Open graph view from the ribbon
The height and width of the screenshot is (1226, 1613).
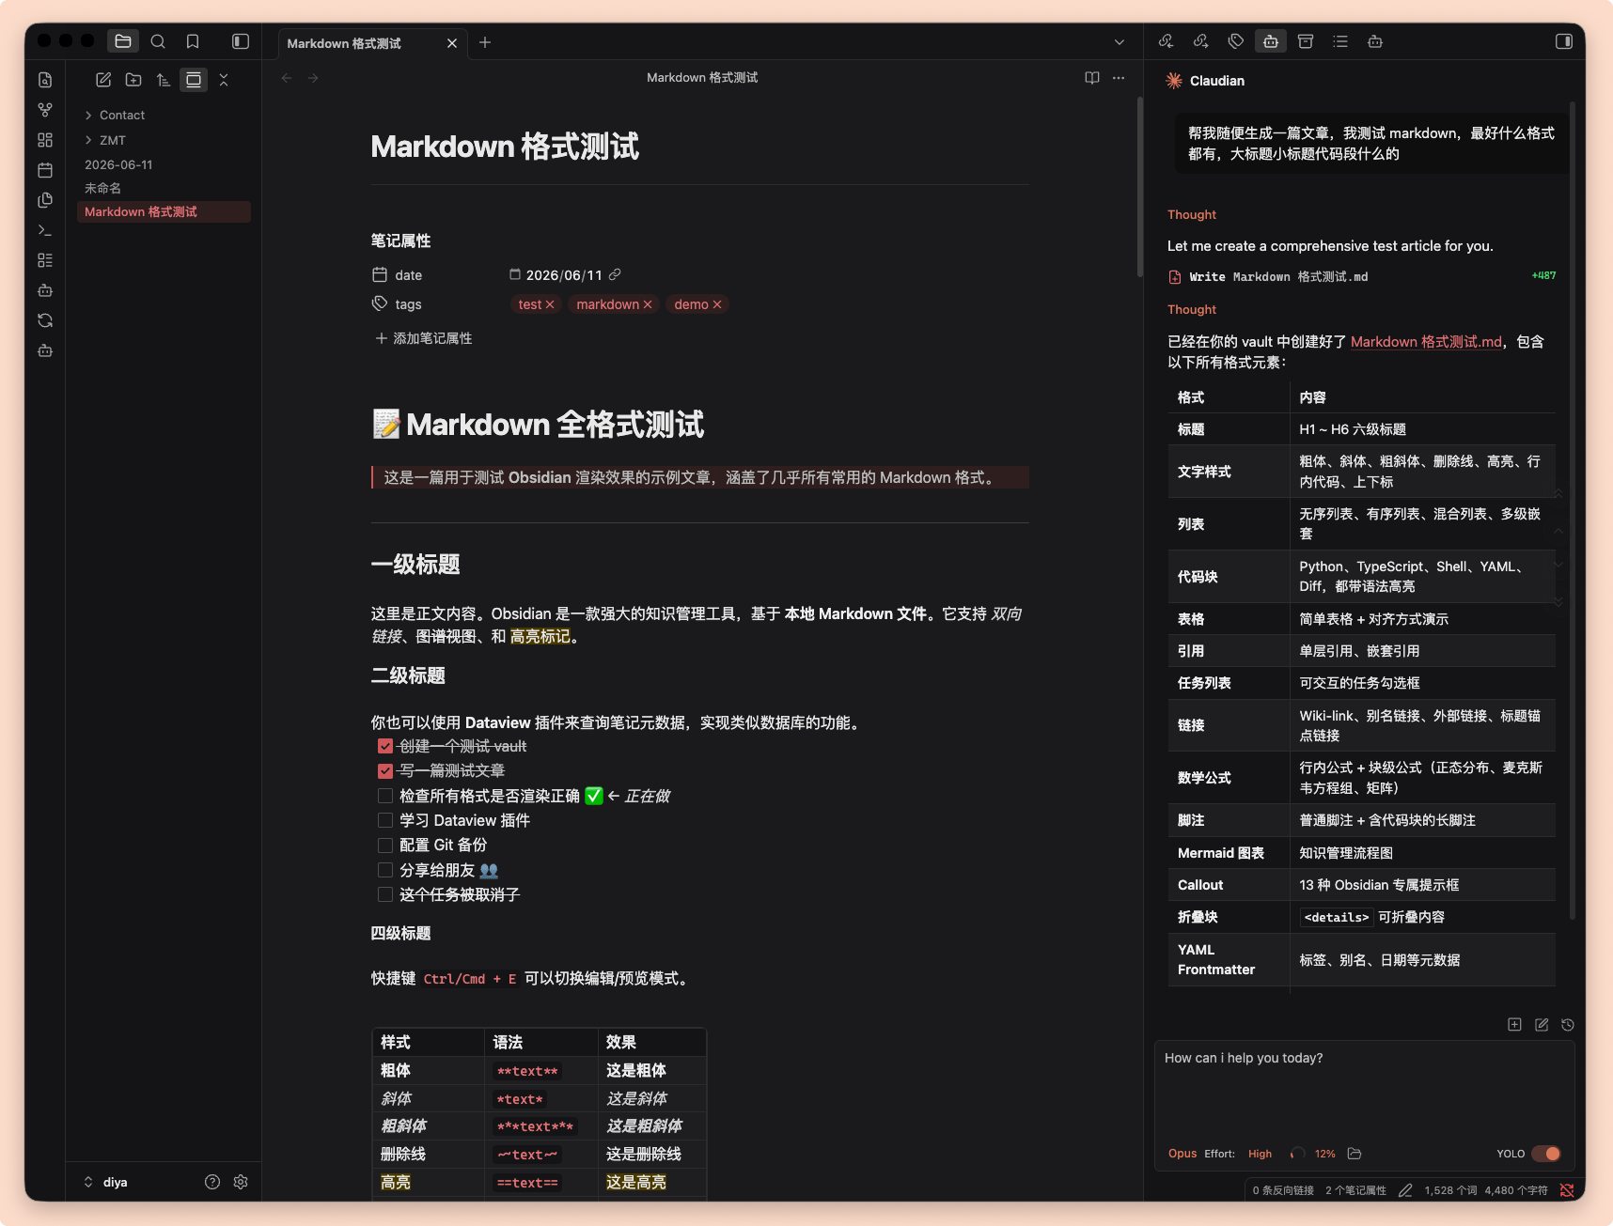click(x=45, y=110)
